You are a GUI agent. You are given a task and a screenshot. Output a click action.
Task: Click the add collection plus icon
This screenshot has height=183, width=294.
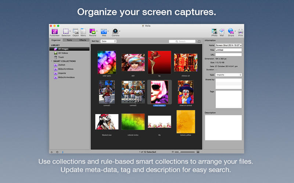[x=52, y=152]
